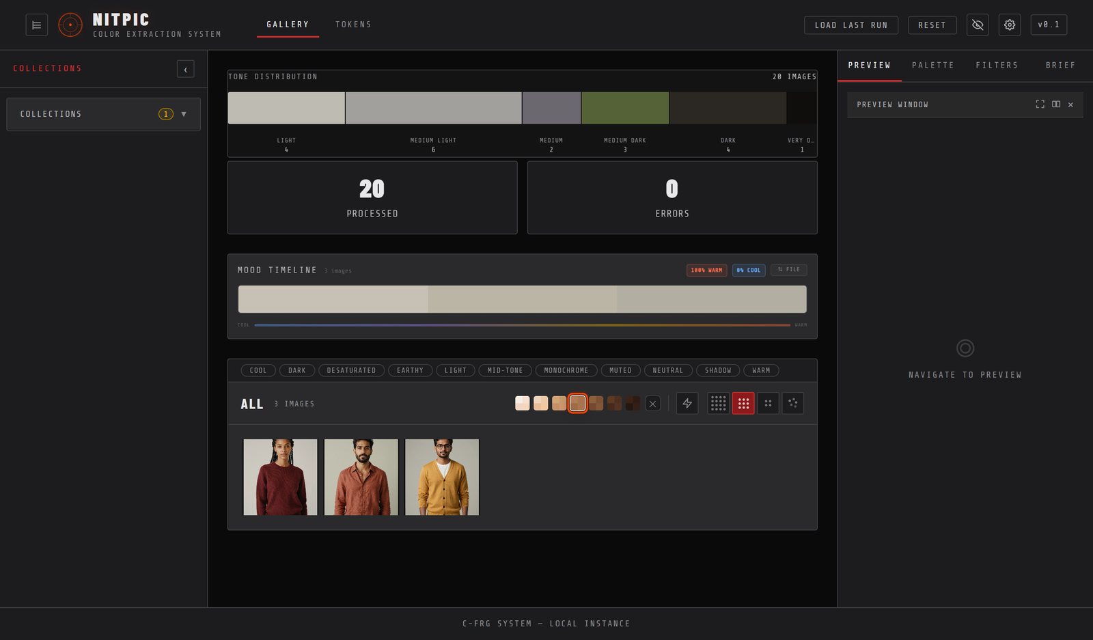Click the lightning bolt quick action icon
Screen dimensions: 1093x640
pos(687,404)
